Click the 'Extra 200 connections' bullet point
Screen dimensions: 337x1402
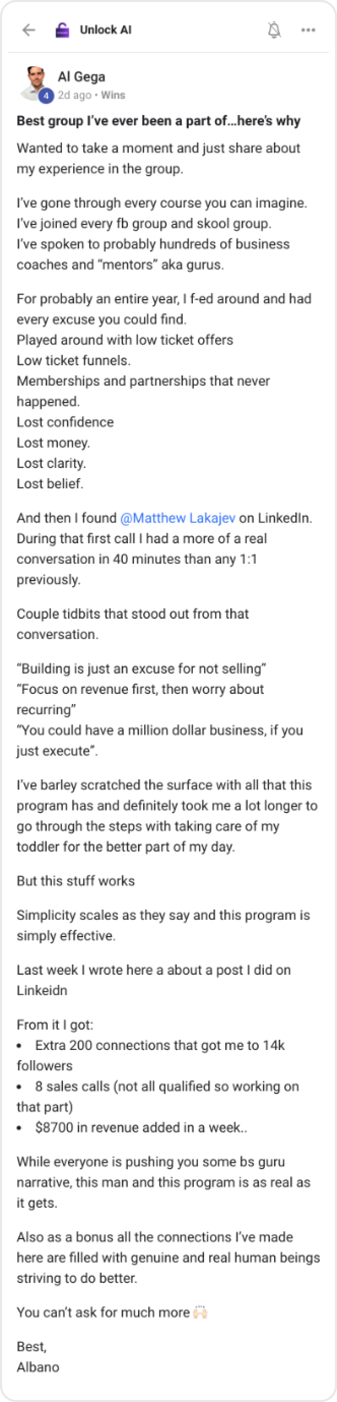tap(159, 1045)
